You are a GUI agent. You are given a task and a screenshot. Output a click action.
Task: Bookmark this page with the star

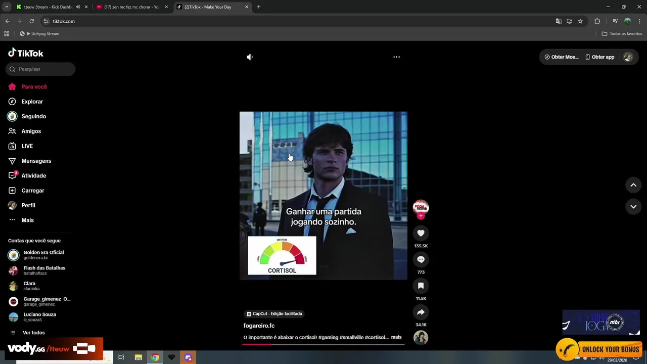pyautogui.click(x=580, y=21)
